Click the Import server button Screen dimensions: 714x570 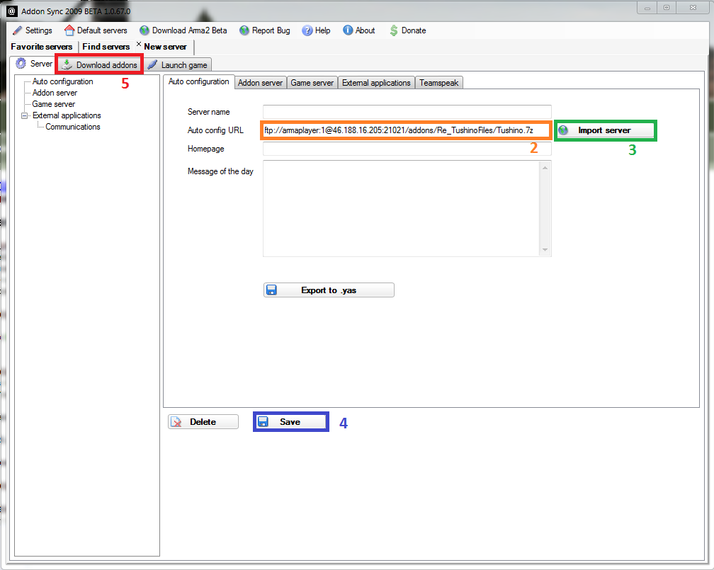point(605,130)
